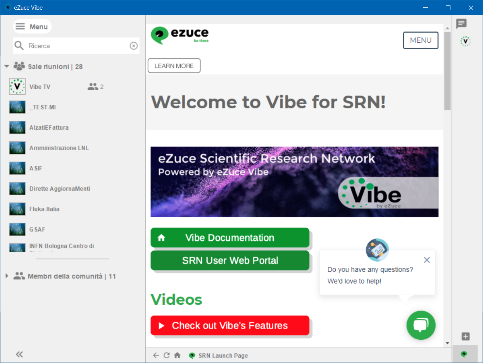Click the Ricerca search field
Image resolution: width=483 pixels, height=363 pixels.
pos(76,46)
